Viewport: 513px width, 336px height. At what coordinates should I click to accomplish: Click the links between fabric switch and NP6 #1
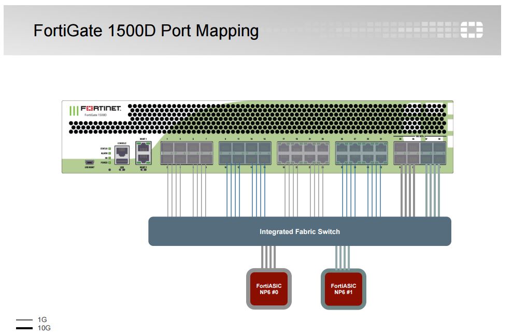click(343, 257)
